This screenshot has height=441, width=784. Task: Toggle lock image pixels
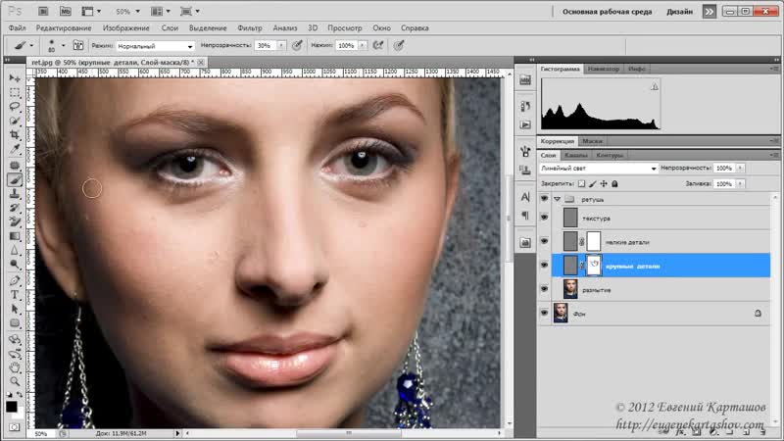(x=593, y=184)
